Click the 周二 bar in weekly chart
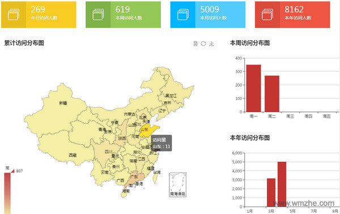Viewport: 340px width, 214px height. tap(272, 94)
